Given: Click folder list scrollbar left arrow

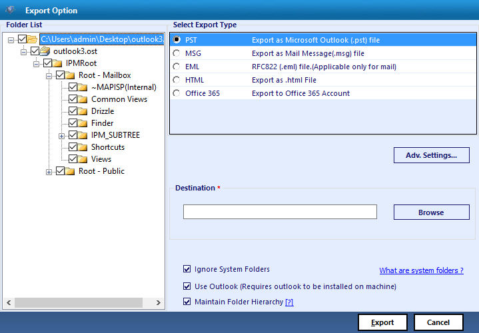Looking at the screenshot, I should coord(9,302).
